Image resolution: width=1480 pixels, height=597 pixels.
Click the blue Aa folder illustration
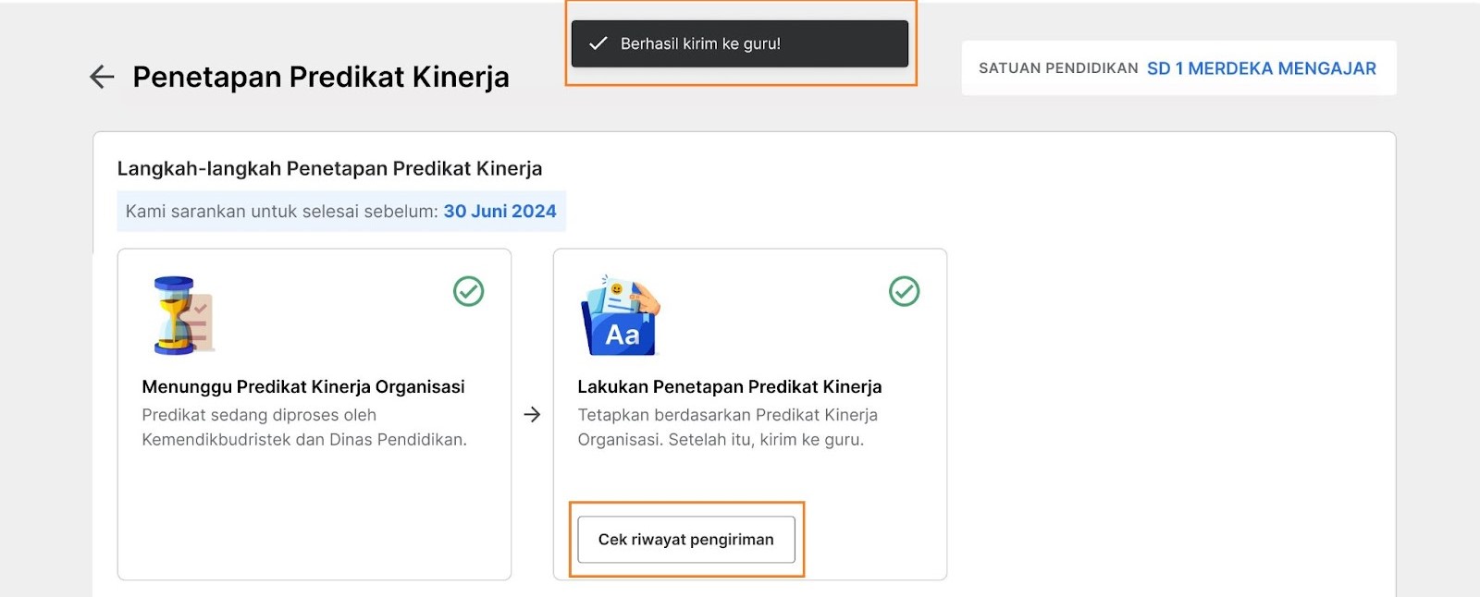tap(621, 315)
